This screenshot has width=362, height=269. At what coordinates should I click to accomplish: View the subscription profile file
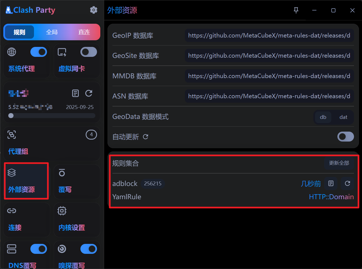(75, 93)
